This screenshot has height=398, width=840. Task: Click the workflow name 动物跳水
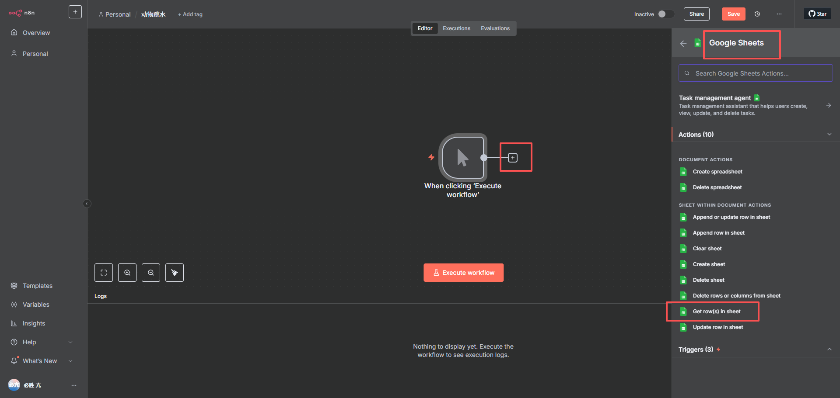(154, 14)
